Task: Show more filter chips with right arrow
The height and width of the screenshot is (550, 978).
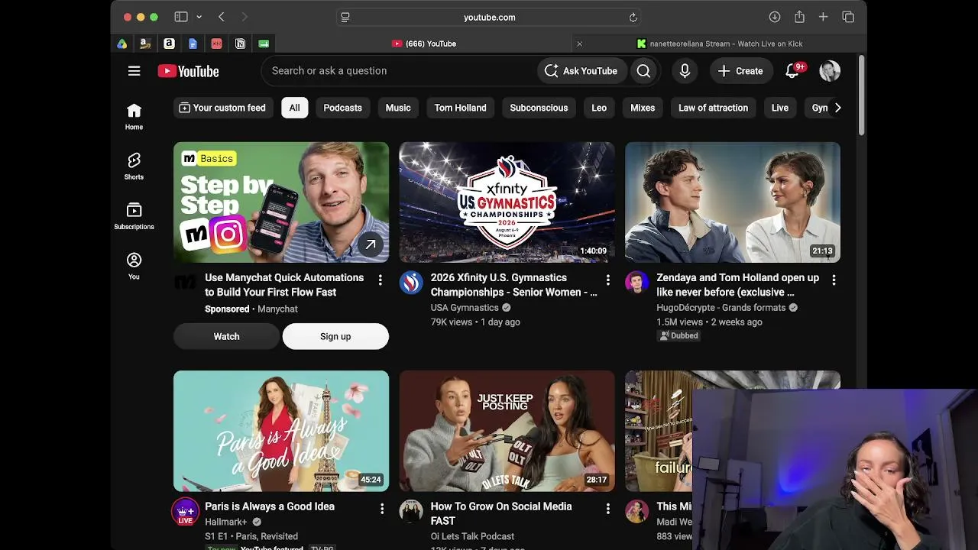Action: 837,108
